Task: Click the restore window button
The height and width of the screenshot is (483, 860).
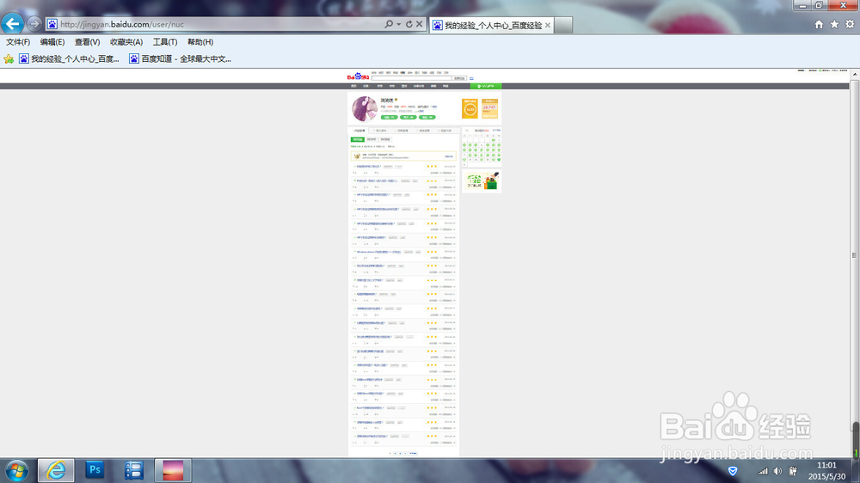Action: (x=819, y=5)
